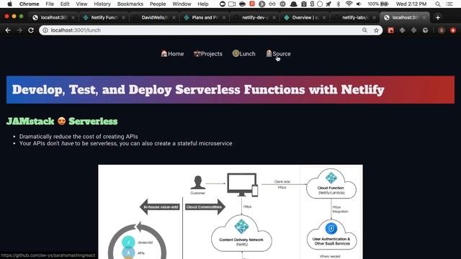Screen dimensions: 461x259
Task: Switch to the first localhost tab
Action: coord(53,17)
